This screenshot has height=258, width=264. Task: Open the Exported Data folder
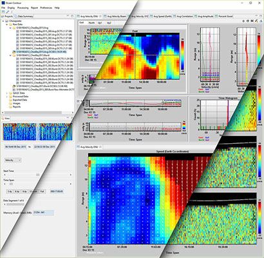click(x=18, y=100)
